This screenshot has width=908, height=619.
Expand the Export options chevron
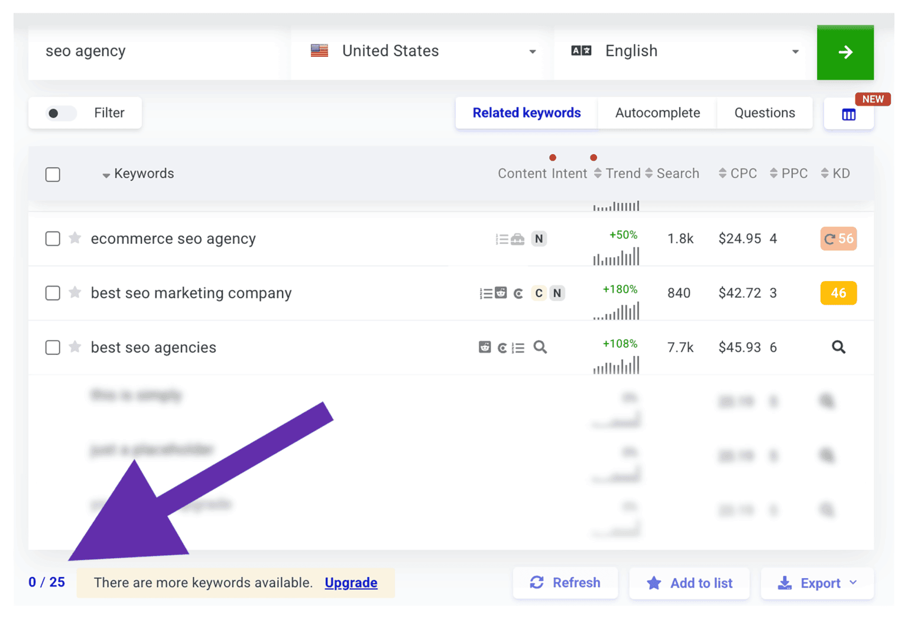[x=853, y=583]
